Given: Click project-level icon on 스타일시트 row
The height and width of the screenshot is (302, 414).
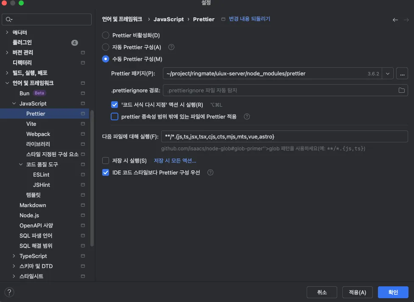Looking at the screenshot, I should click(83, 276).
